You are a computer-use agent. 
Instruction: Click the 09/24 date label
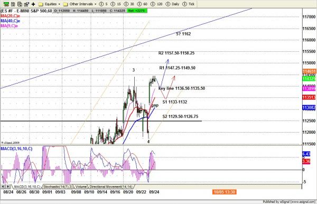[154, 192]
